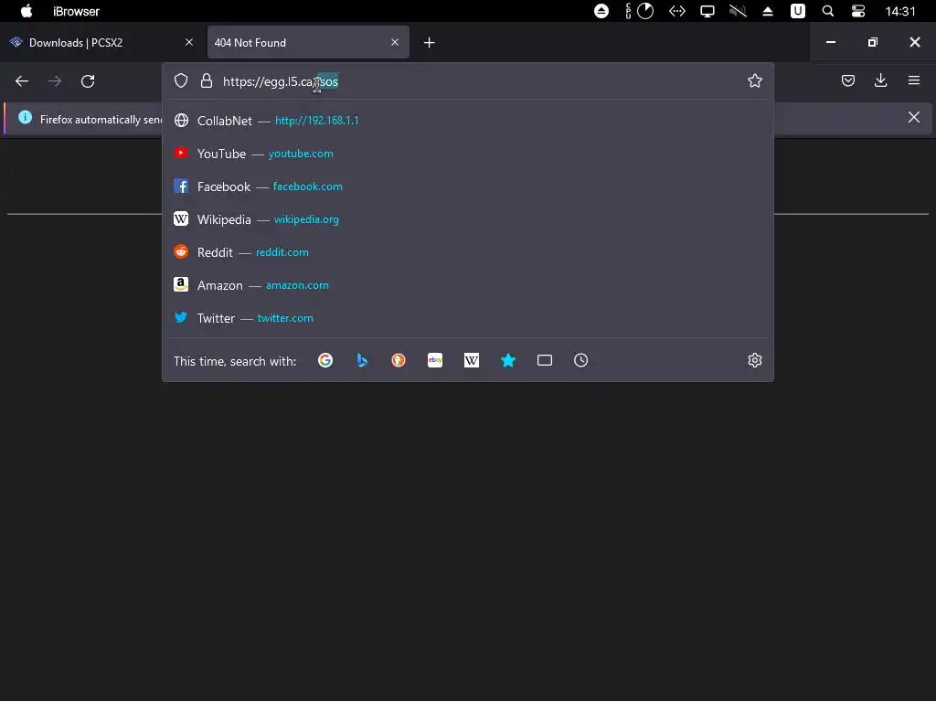
Task: Open the Twitter suggestion
Action: 468,317
